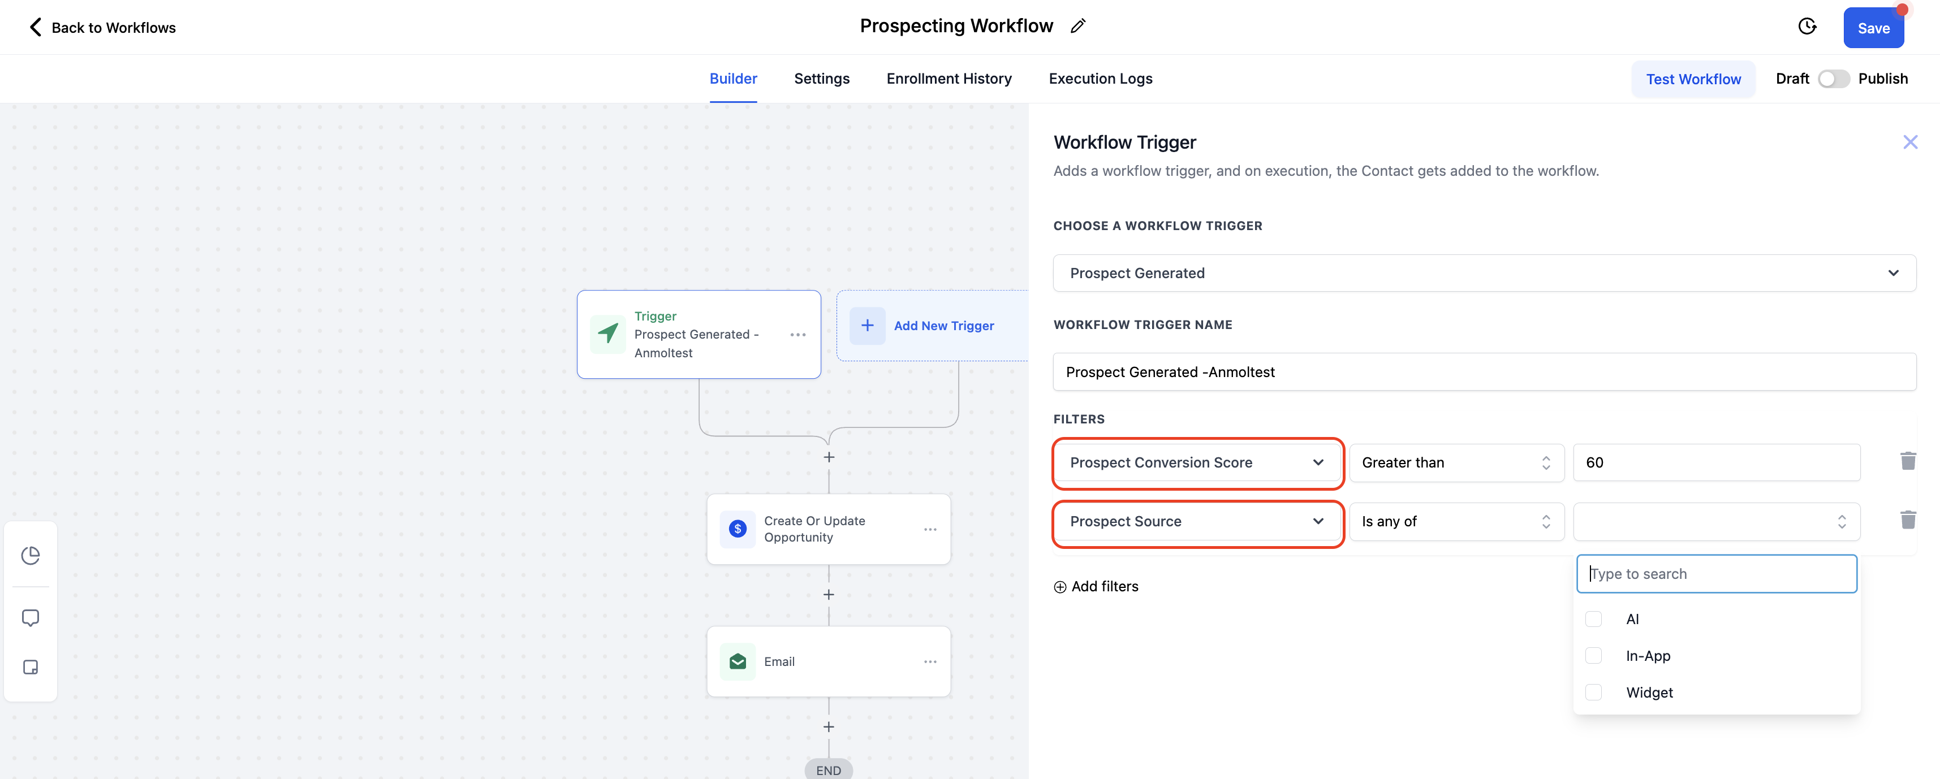Go to the Execution Logs tab
1940x779 pixels.
pos(1100,79)
